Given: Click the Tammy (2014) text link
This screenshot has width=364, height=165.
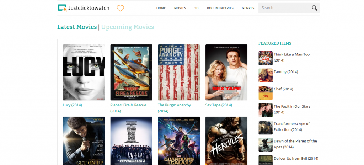Looking at the screenshot, I should [x=286, y=72].
